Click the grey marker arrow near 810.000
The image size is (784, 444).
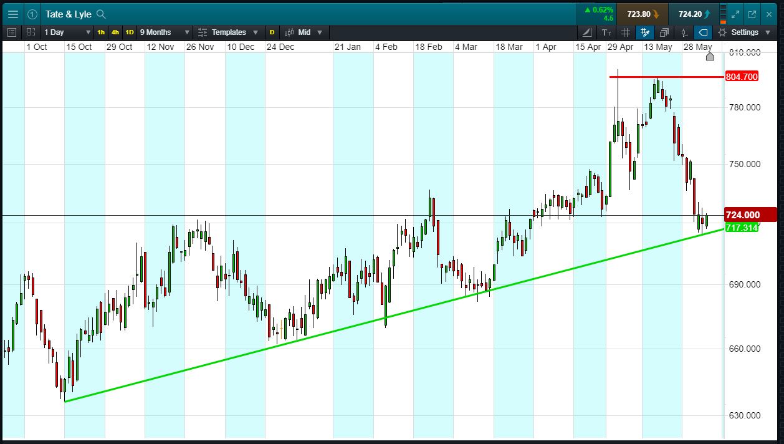coord(710,57)
